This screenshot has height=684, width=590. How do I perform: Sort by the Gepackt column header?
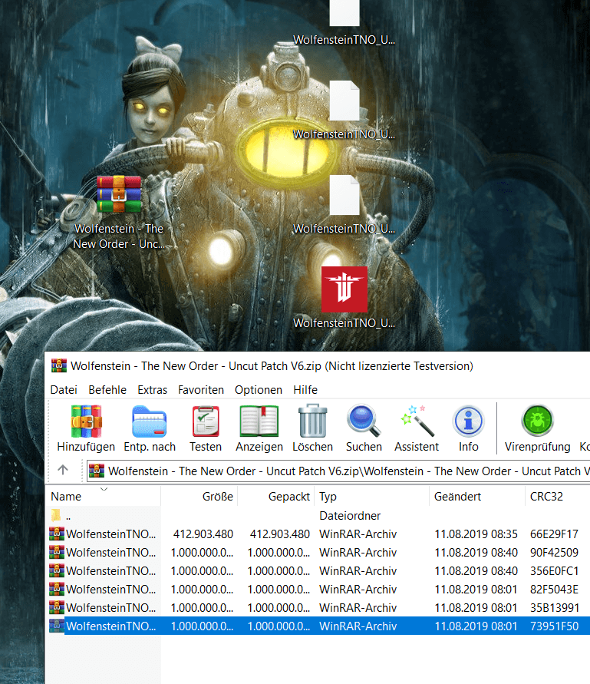[x=275, y=497]
